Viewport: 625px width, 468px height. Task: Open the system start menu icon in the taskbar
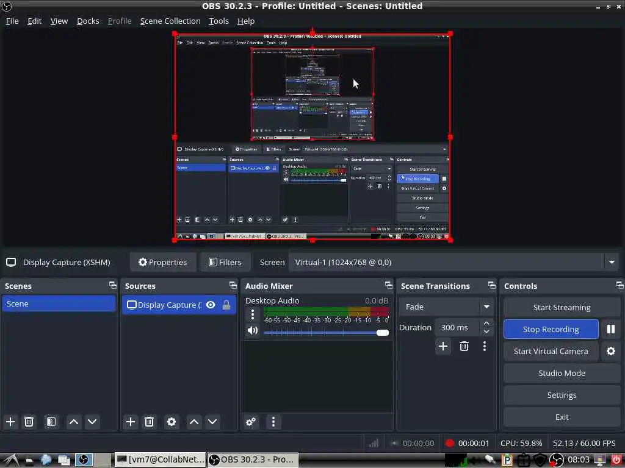(x=11, y=460)
